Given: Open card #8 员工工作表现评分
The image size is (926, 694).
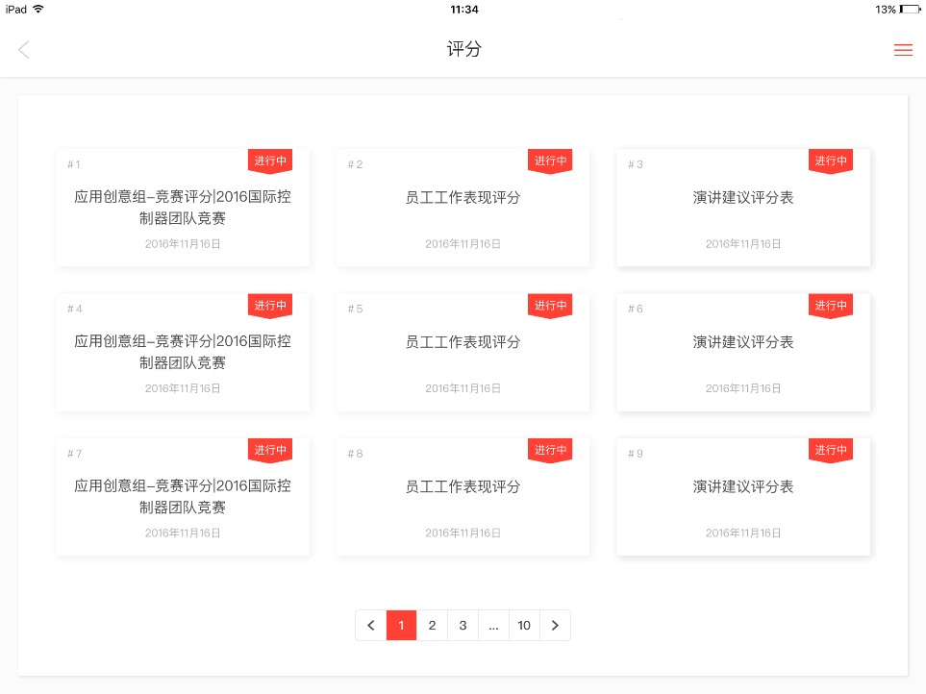Looking at the screenshot, I should pos(463,498).
